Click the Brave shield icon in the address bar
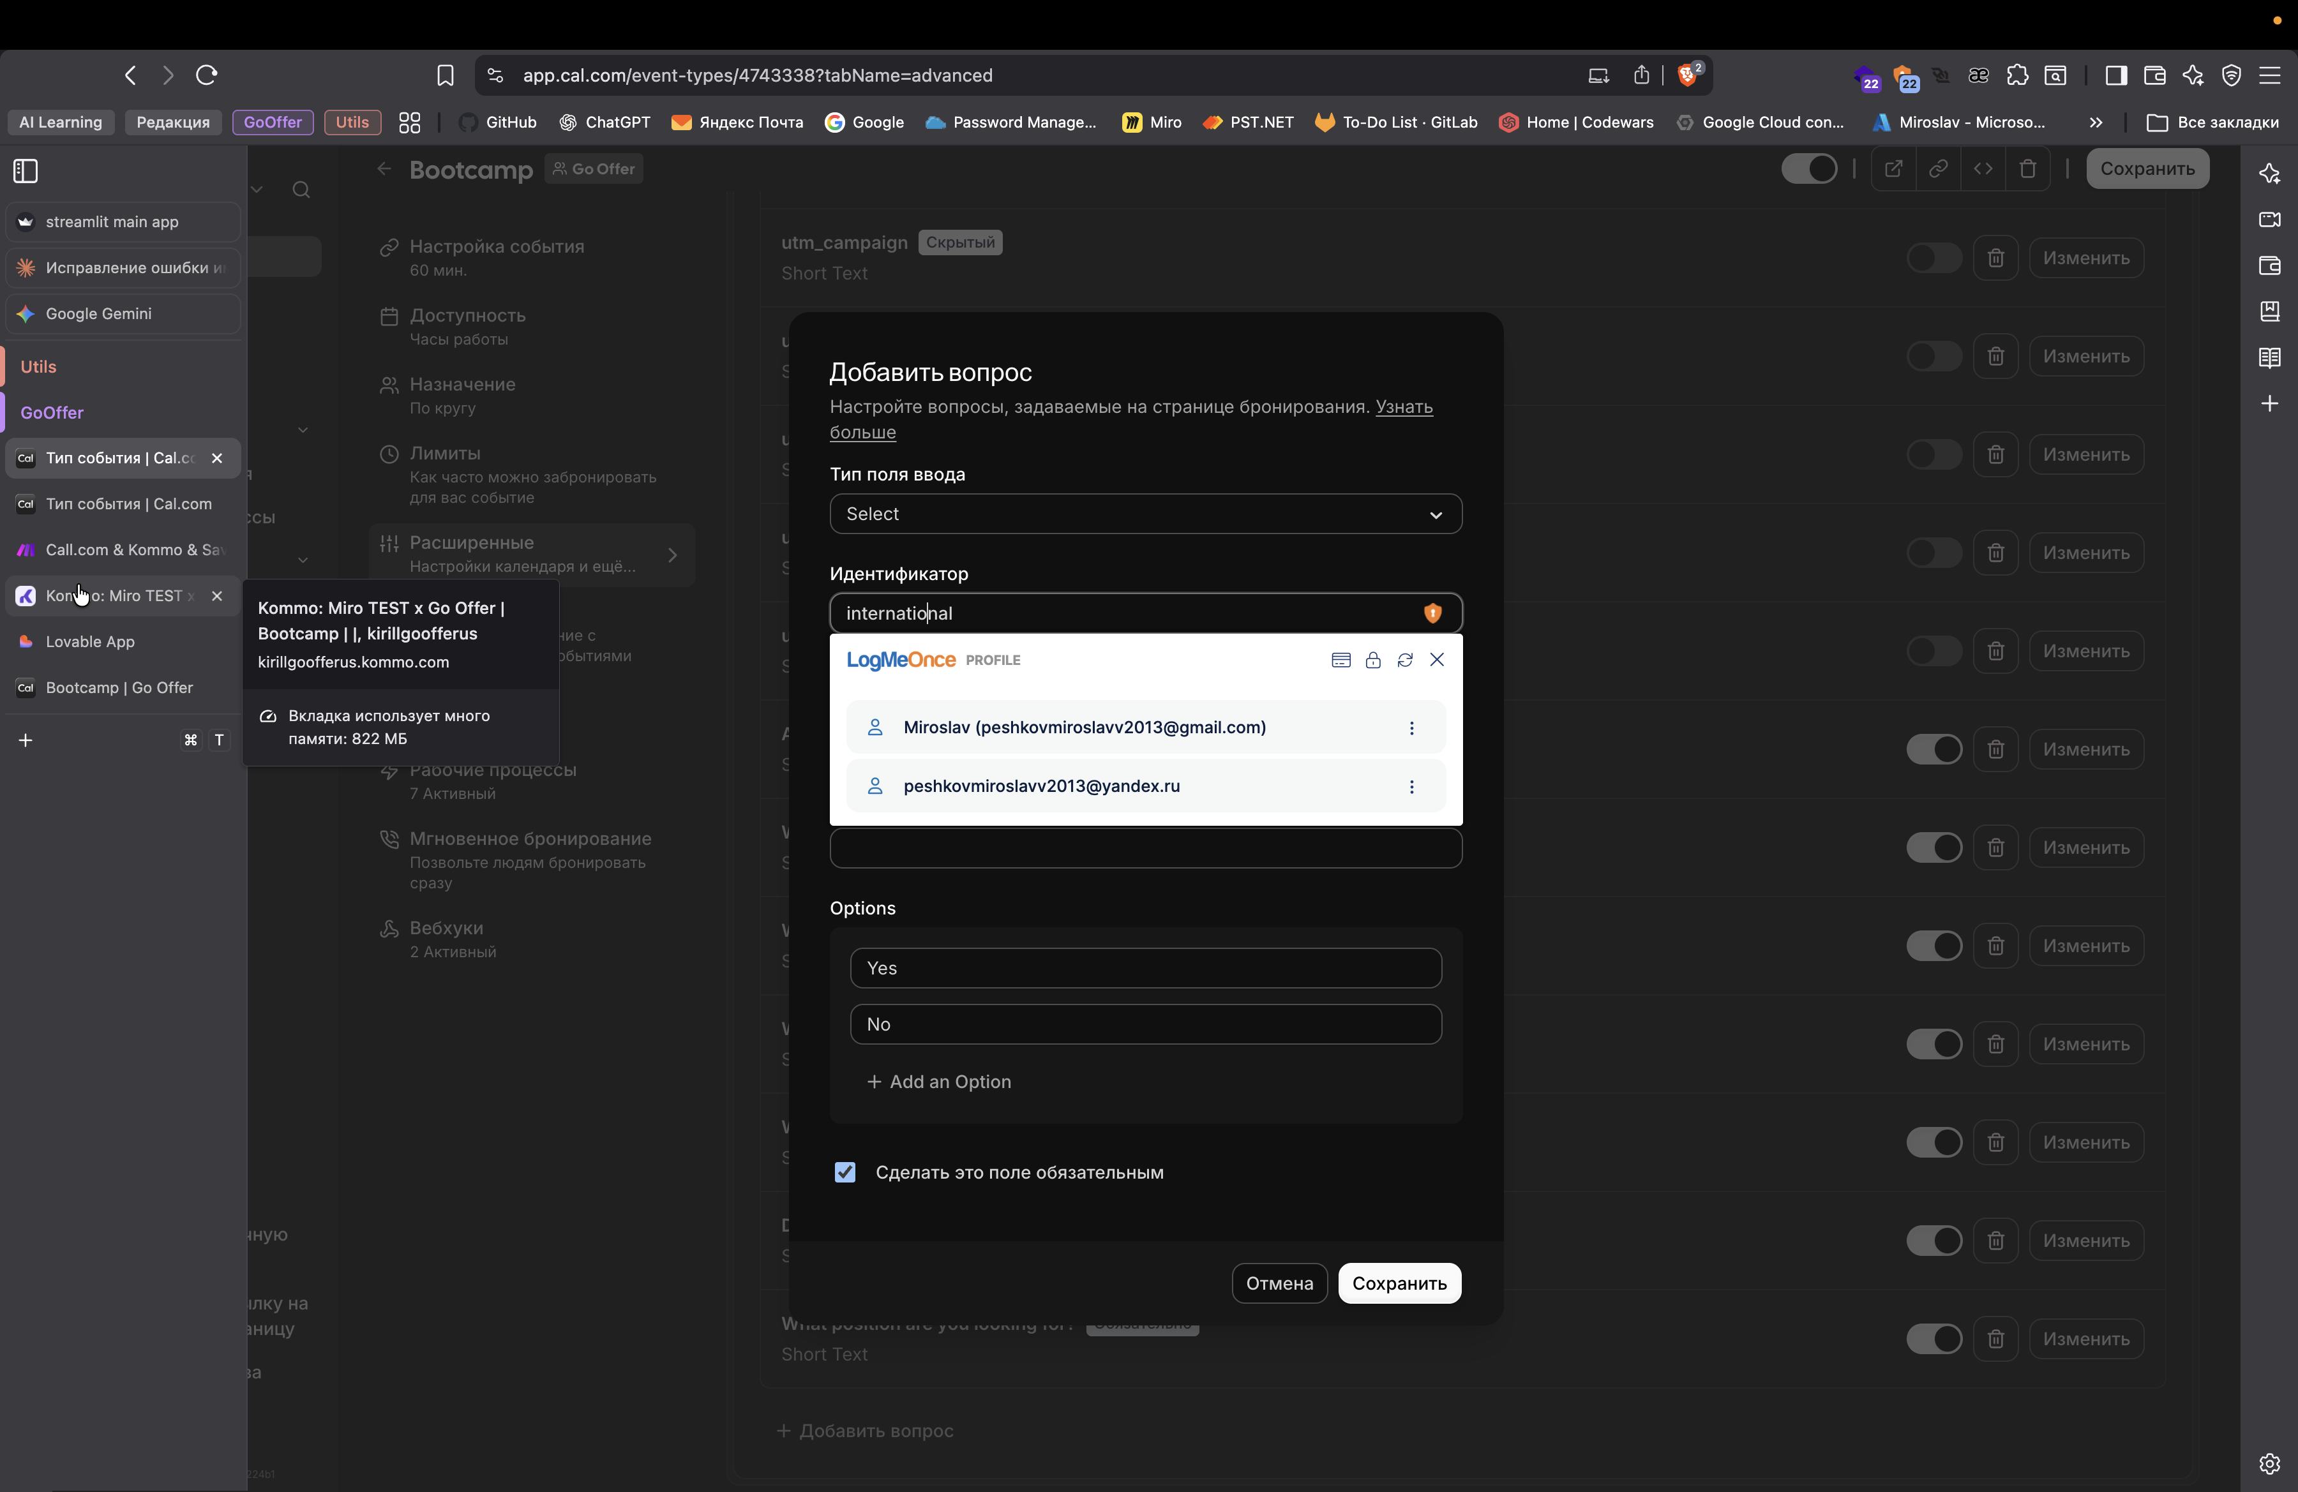 point(1688,75)
